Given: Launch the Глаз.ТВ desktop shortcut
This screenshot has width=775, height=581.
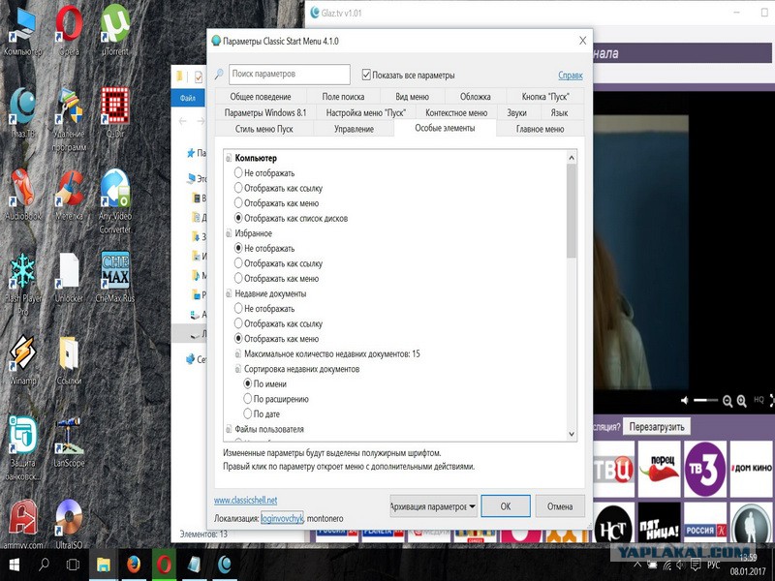Looking at the screenshot, I should pyautogui.click(x=22, y=112).
